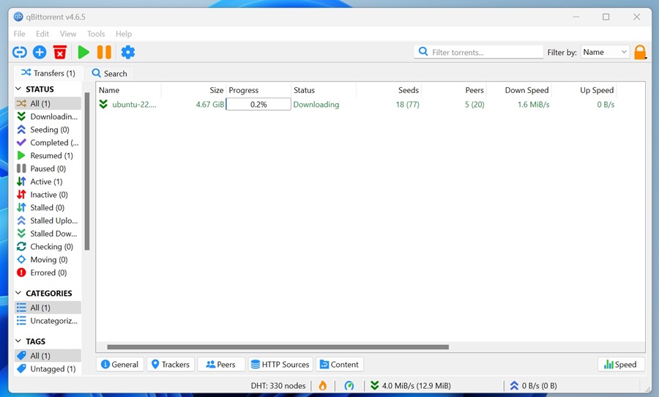Select All (1) under STATUS
This screenshot has height=397, width=659.
[x=48, y=103]
